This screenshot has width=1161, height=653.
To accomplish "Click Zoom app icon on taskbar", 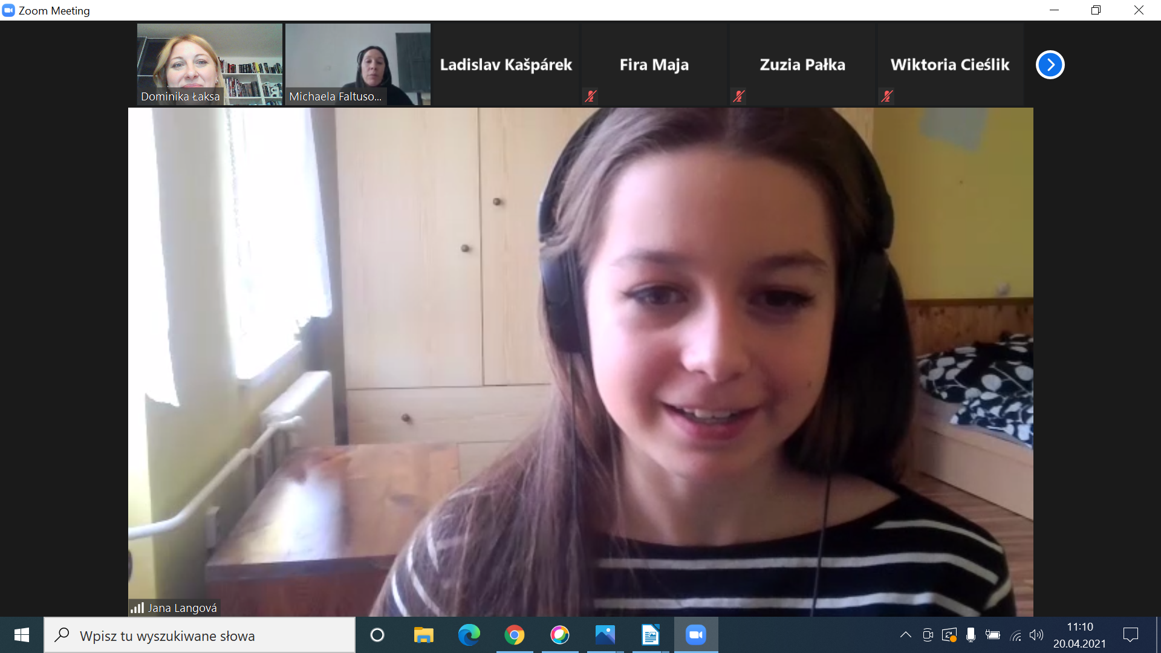I will [696, 635].
